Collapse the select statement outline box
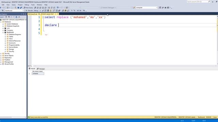The image size is (218, 122). coord(43,17)
